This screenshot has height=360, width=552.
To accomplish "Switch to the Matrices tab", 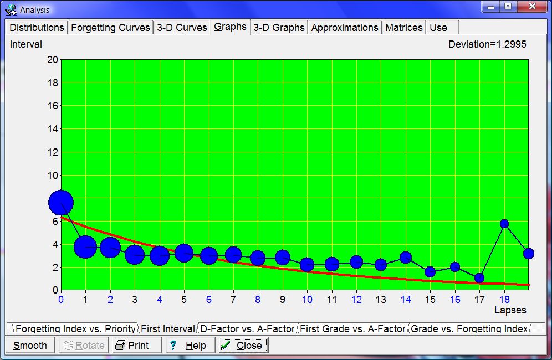I will [403, 28].
